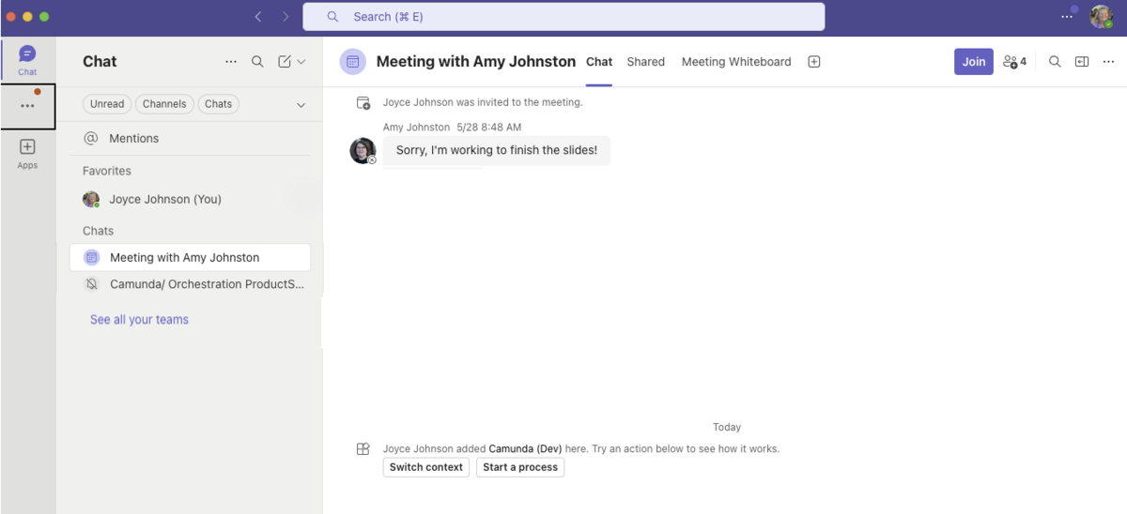The height and width of the screenshot is (514, 1127).
Task: Filter chats by Unread
Action: [x=107, y=104]
